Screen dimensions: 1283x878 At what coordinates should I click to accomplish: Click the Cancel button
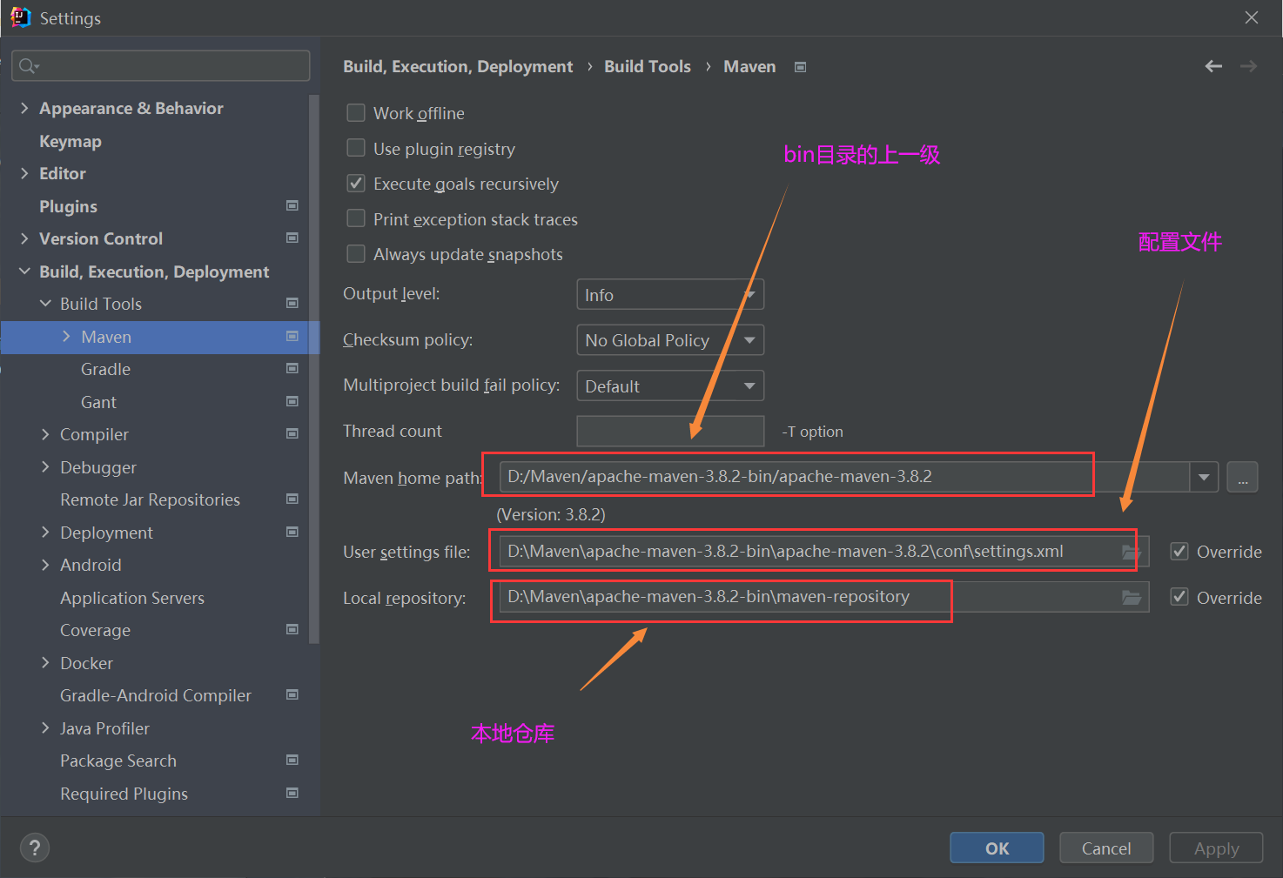click(1106, 848)
